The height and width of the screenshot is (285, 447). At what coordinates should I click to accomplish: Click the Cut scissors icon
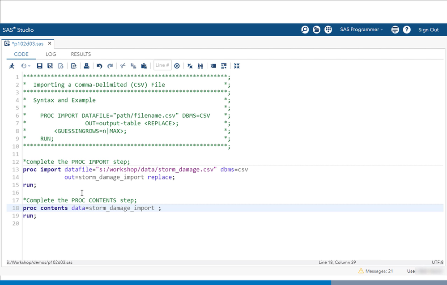(123, 66)
